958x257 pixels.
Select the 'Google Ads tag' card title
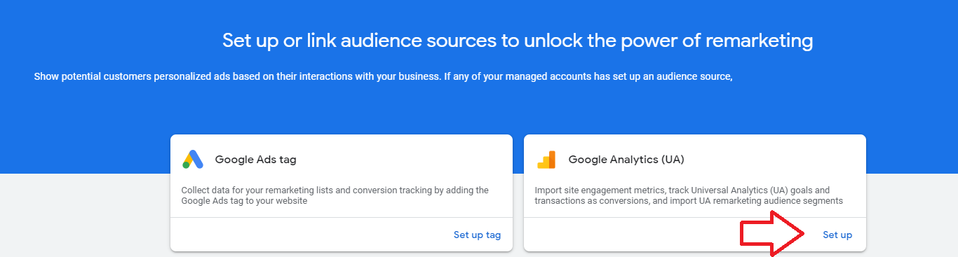click(255, 160)
